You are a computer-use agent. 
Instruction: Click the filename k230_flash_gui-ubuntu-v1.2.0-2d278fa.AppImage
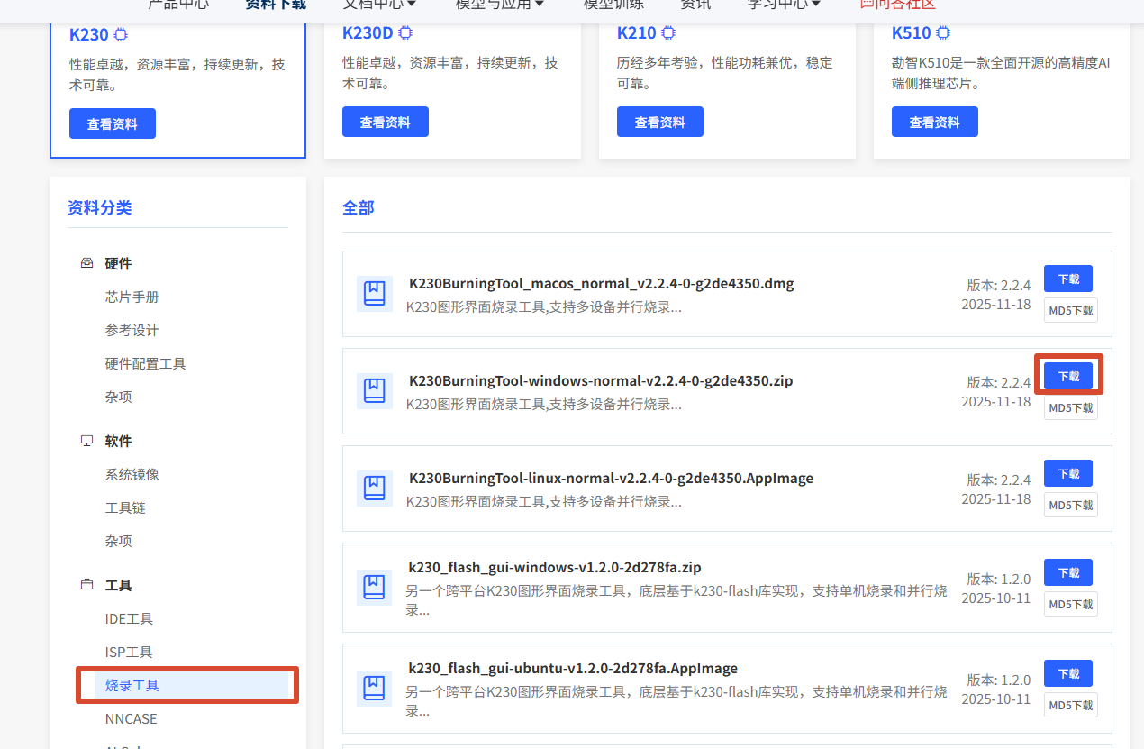coord(573,668)
